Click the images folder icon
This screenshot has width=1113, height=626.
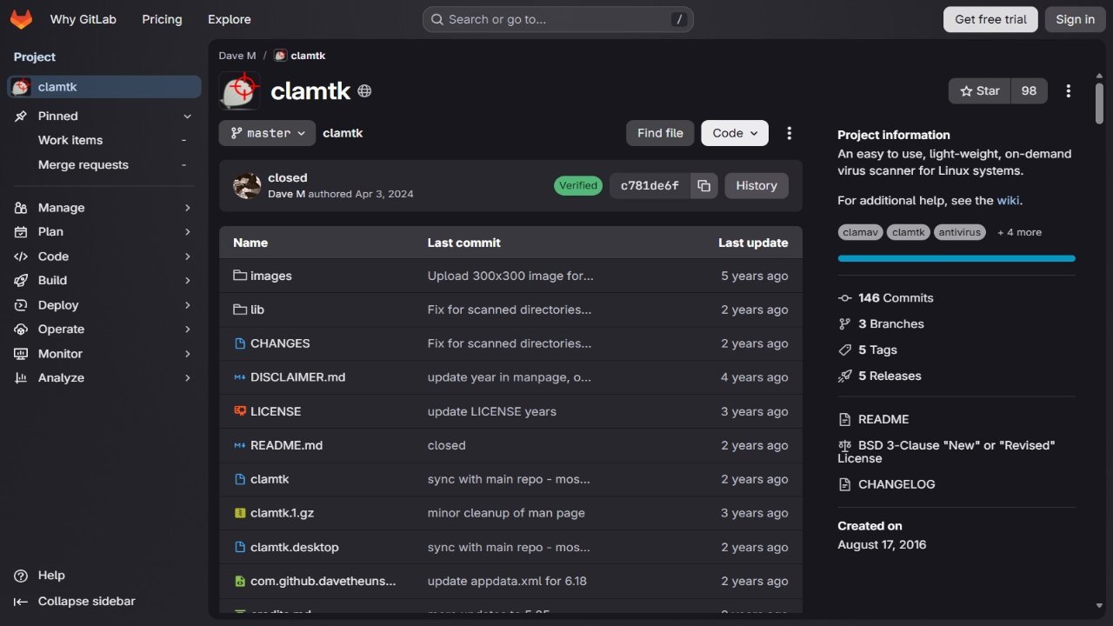(240, 276)
